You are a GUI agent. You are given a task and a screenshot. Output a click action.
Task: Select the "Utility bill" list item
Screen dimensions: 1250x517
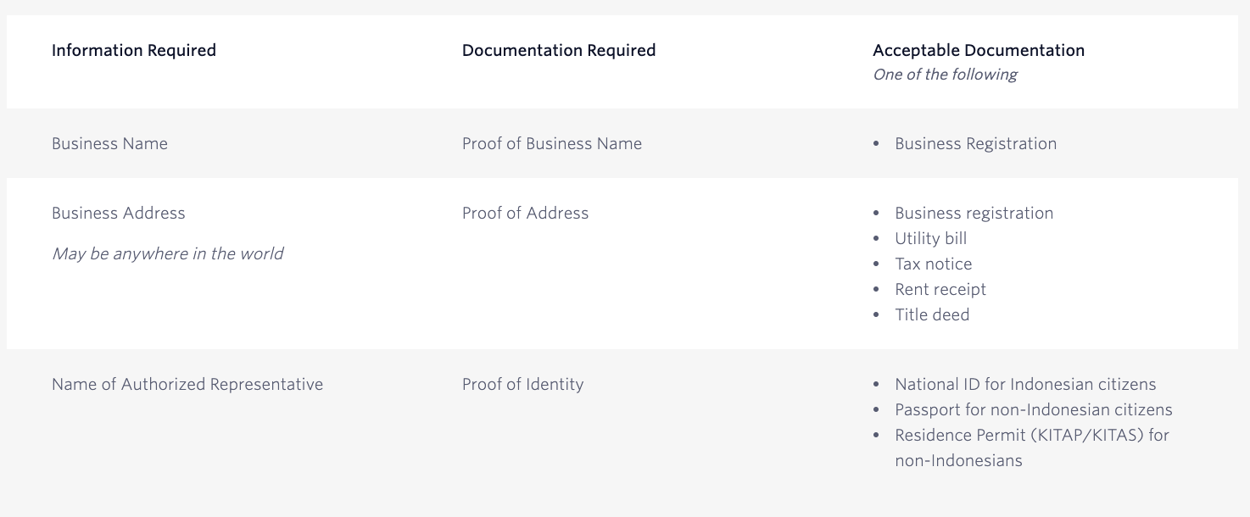pyautogui.click(x=930, y=239)
